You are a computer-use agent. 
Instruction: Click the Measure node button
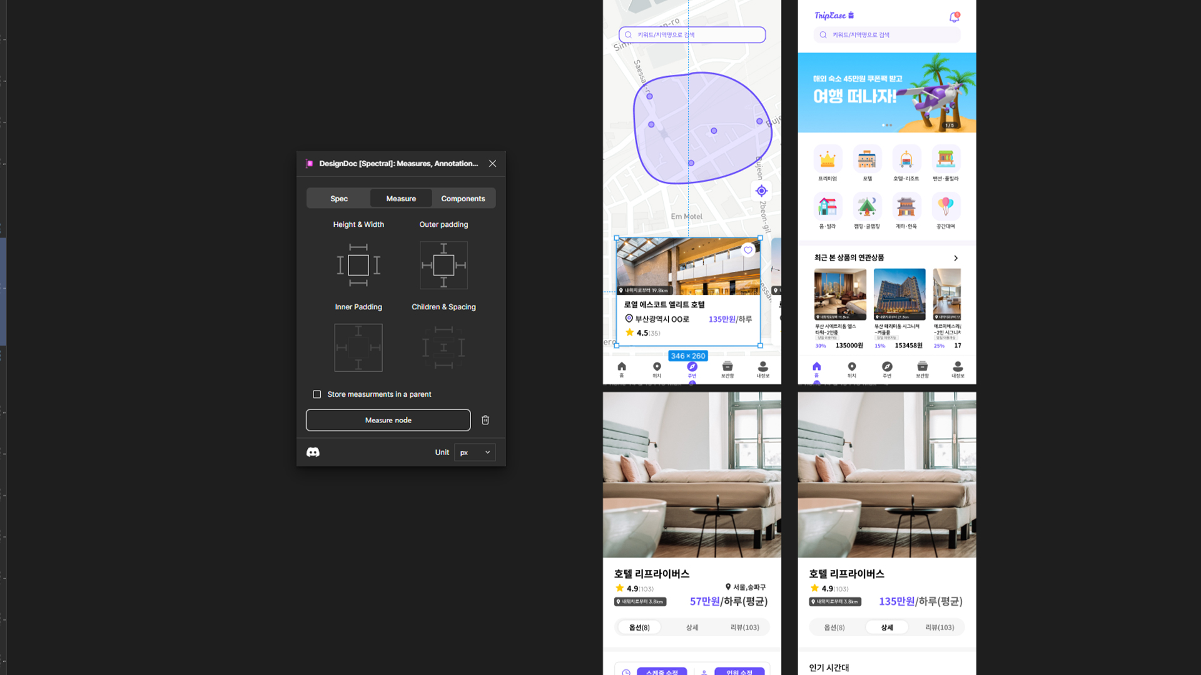(x=388, y=419)
